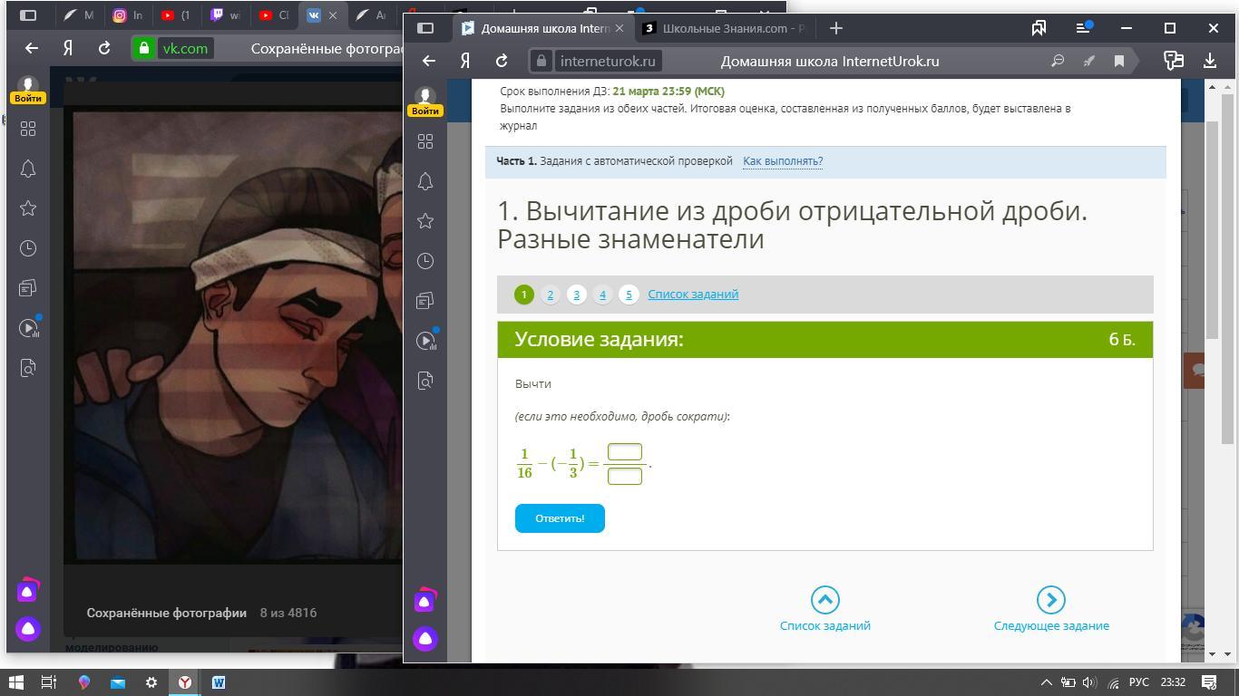
Task: Open the media player icon in the InternetUrok sidebar
Action: pos(425,340)
